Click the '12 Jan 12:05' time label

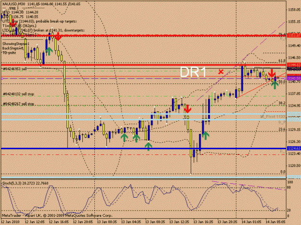pos(35,222)
